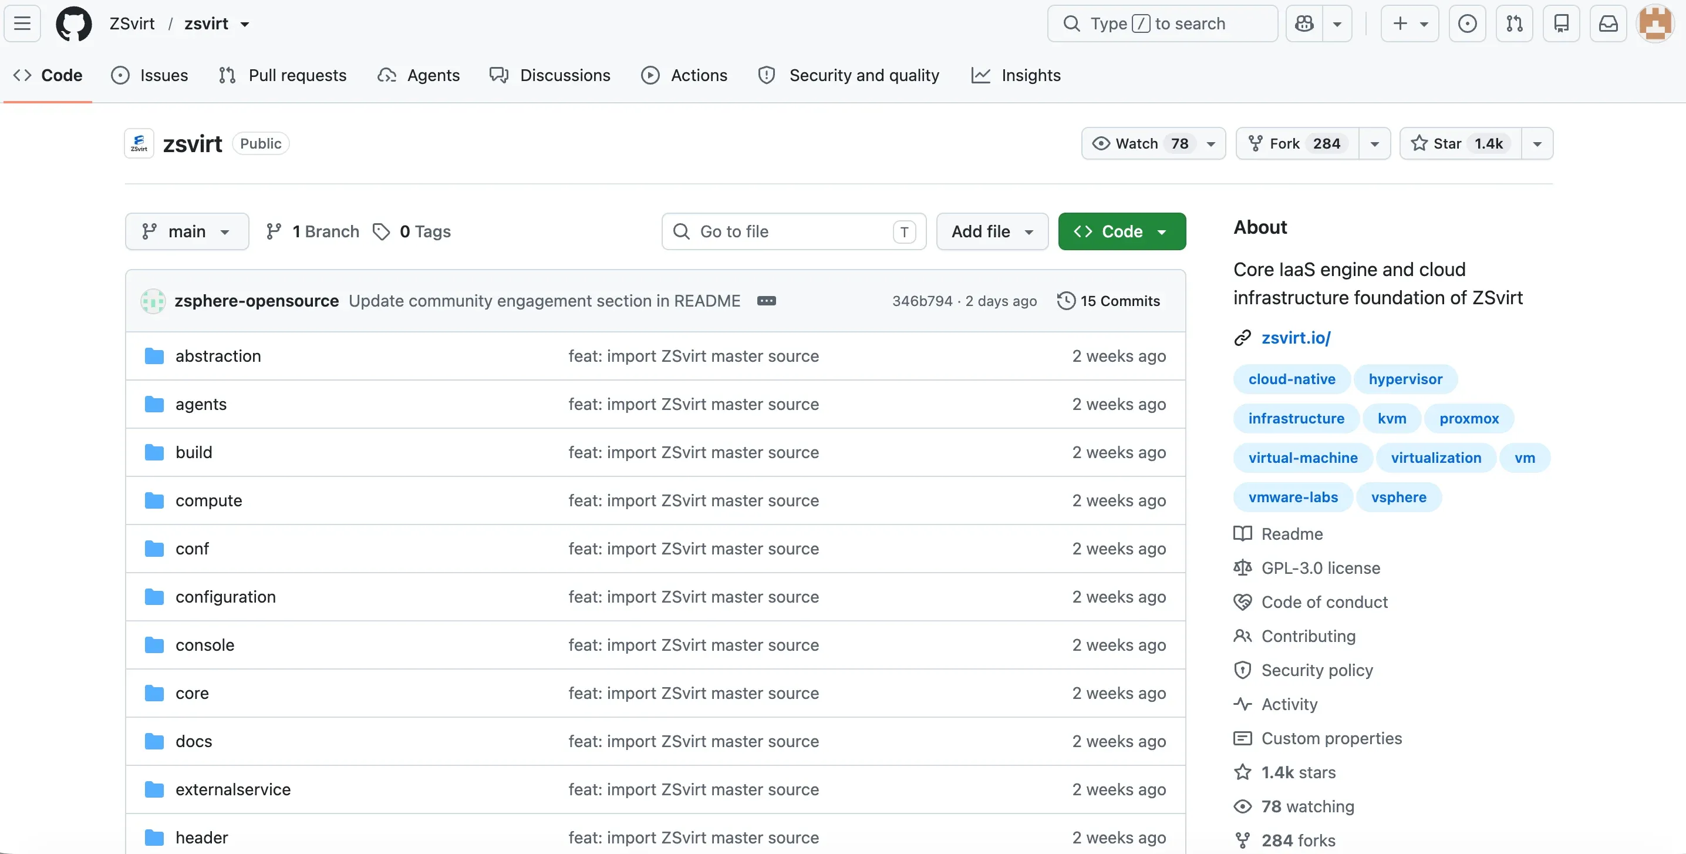Click the conf folder icon

point(154,549)
